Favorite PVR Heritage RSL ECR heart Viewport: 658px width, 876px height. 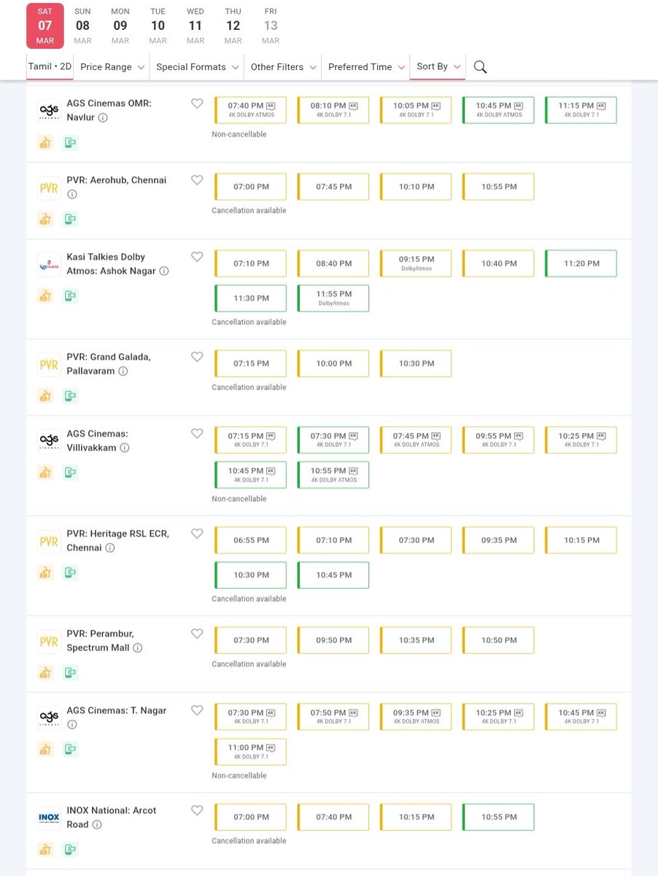pos(197,534)
